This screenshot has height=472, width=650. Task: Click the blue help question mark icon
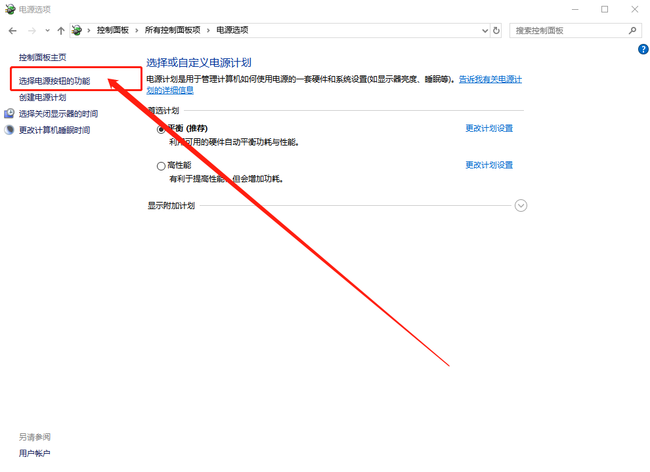pos(643,50)
